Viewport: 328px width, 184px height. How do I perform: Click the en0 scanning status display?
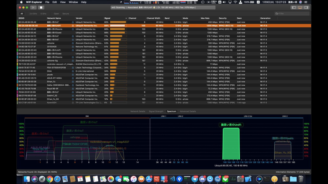point(163,8)
